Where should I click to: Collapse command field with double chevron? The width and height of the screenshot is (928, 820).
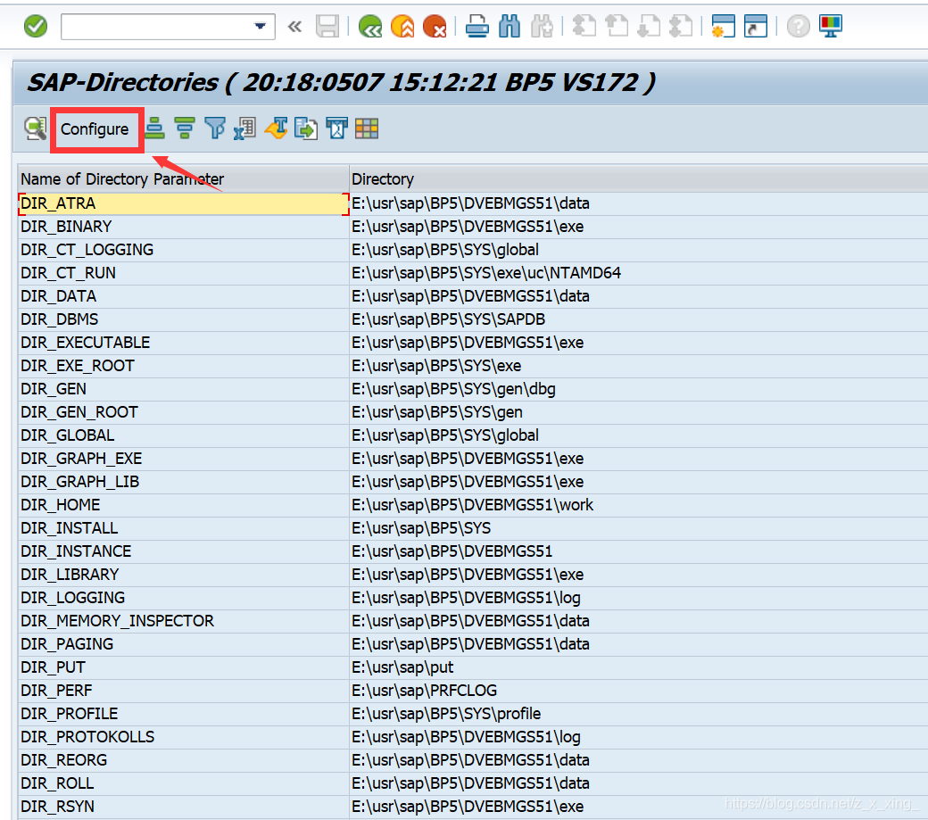294,27
